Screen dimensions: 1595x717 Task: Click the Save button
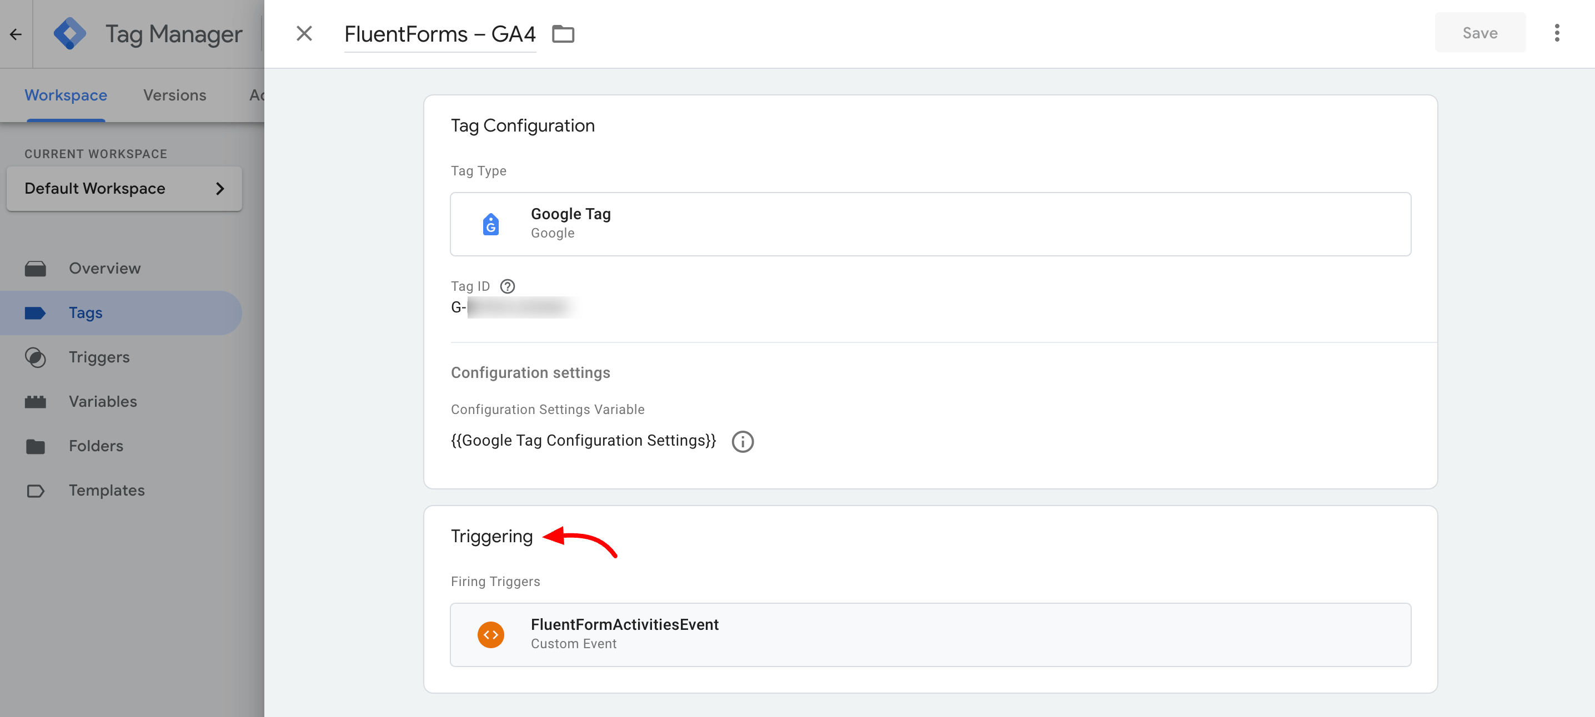pyautogui.click(x=1479, y=33)
